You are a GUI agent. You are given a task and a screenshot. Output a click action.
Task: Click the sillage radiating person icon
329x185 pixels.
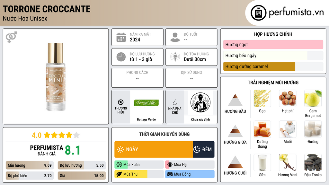[175, 57]
